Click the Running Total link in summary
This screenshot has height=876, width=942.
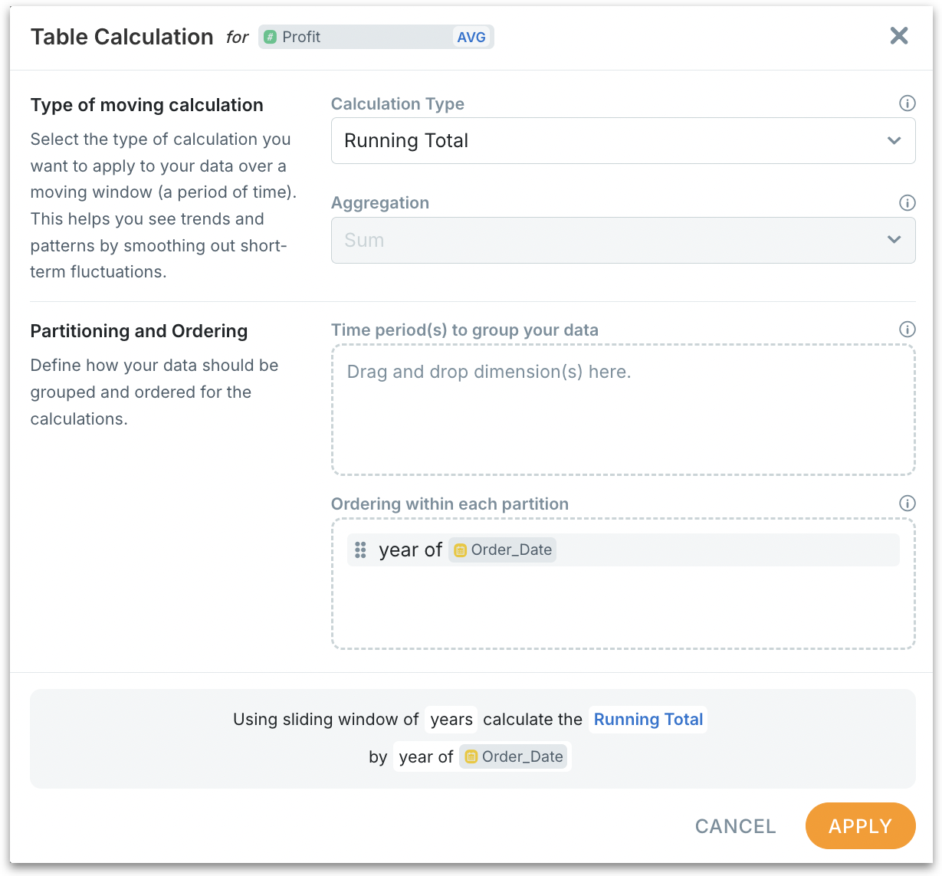click(648, 720)
